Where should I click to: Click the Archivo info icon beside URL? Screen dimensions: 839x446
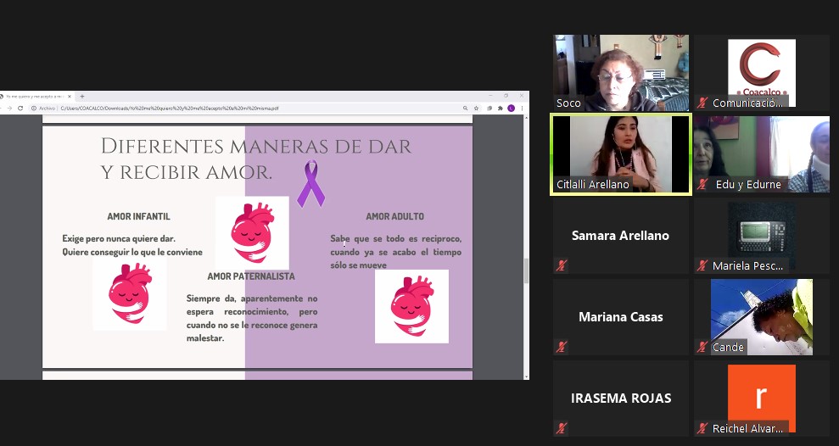click(x=34, y=109)
